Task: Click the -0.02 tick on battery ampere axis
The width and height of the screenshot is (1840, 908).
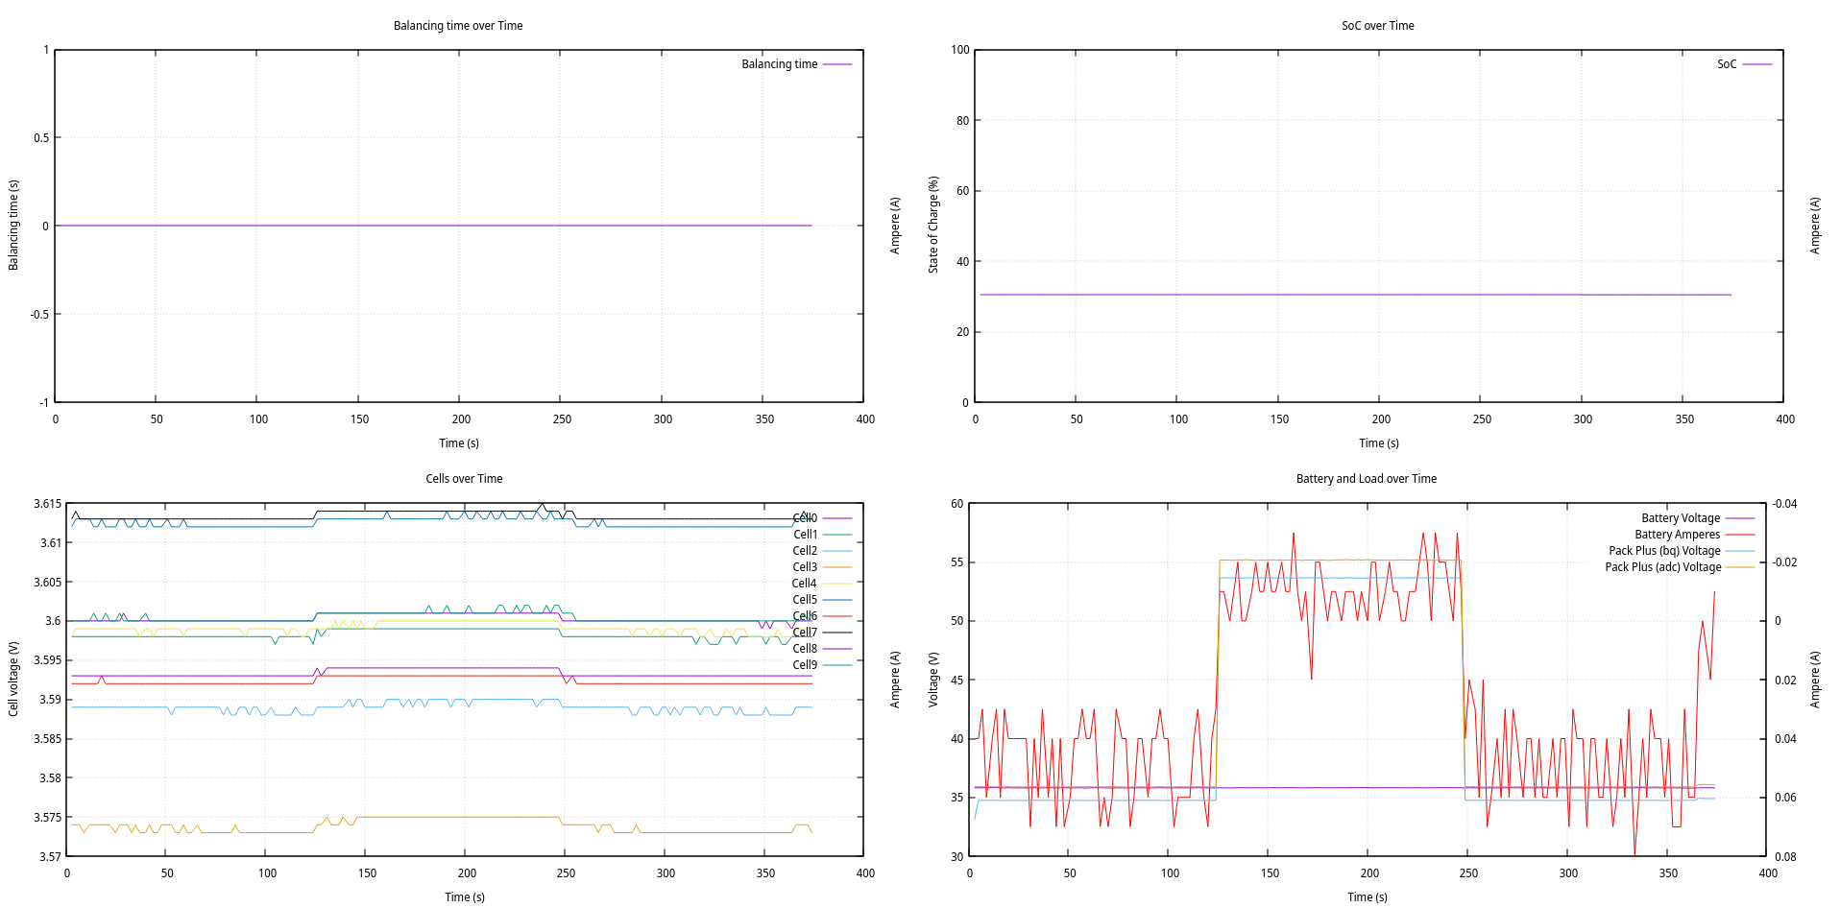Action: 1785,562
